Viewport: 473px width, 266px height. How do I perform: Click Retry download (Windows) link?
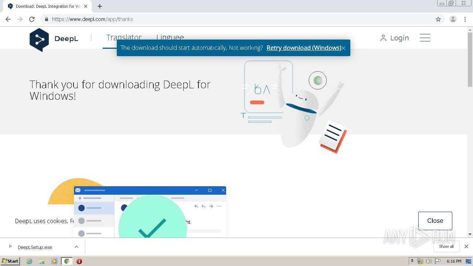[x=304, y=48]
